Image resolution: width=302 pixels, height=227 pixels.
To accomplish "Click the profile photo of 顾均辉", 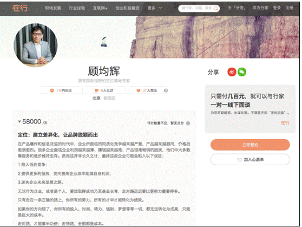I will 36,45.
